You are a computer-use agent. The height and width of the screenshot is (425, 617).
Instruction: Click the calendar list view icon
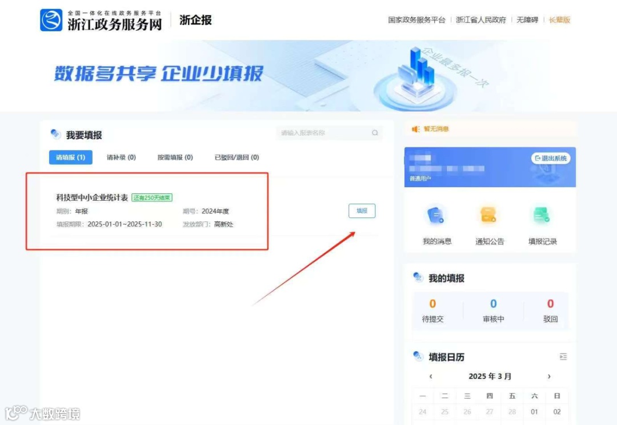click(563, 357)
